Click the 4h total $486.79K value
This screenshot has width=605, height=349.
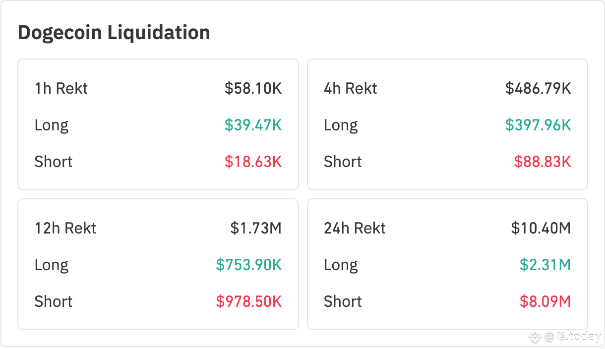pos(538,89)
